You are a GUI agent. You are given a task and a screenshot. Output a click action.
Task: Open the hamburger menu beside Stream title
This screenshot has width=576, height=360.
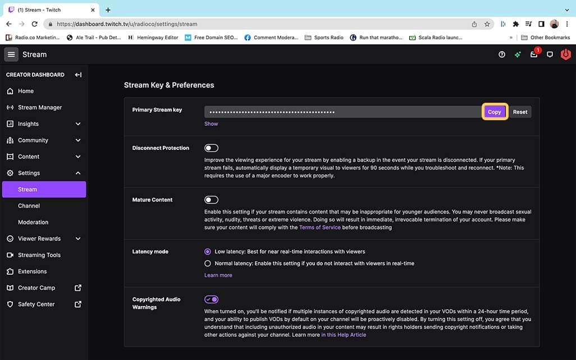pos(11,54)
